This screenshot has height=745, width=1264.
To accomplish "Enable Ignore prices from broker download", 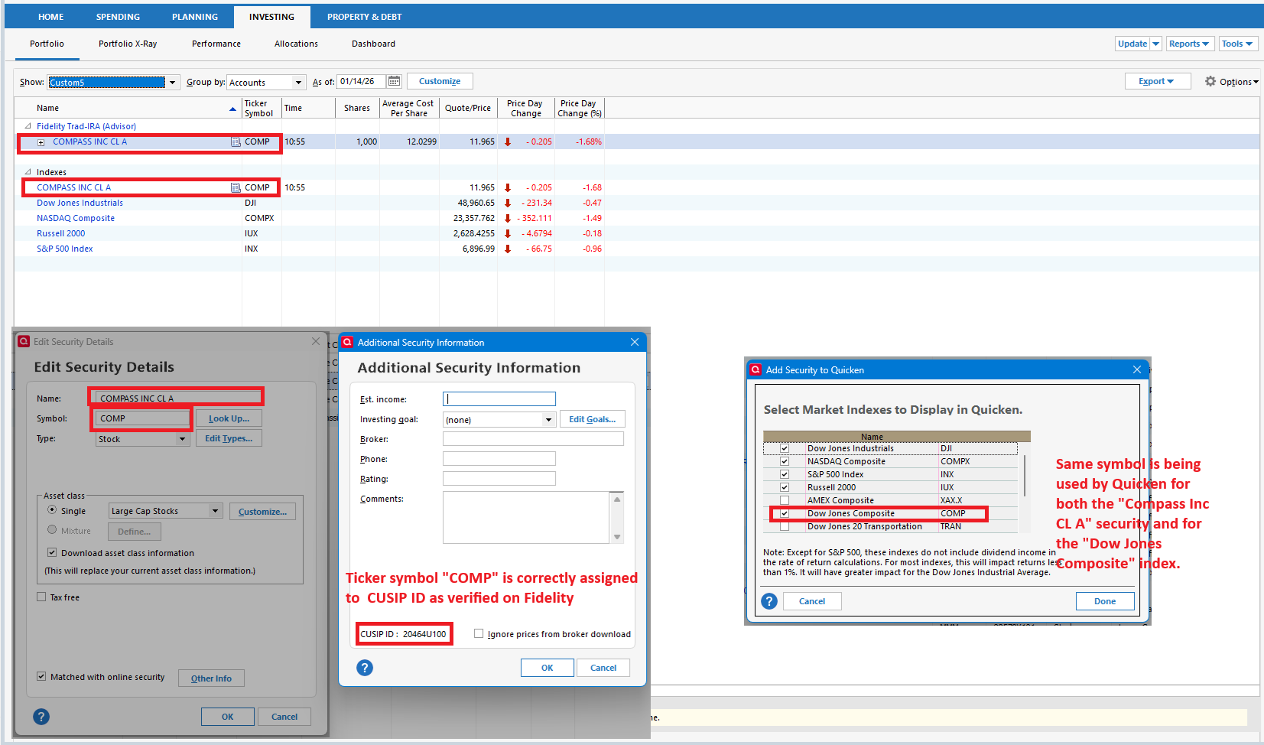I will click(x=479, y=633).
